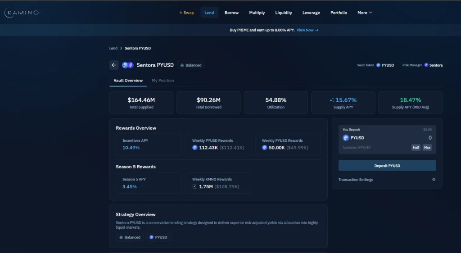The height and width of the screenshot is (253, 461).
Task: Click the Kamino logo
Action: (x=22, y=13)
